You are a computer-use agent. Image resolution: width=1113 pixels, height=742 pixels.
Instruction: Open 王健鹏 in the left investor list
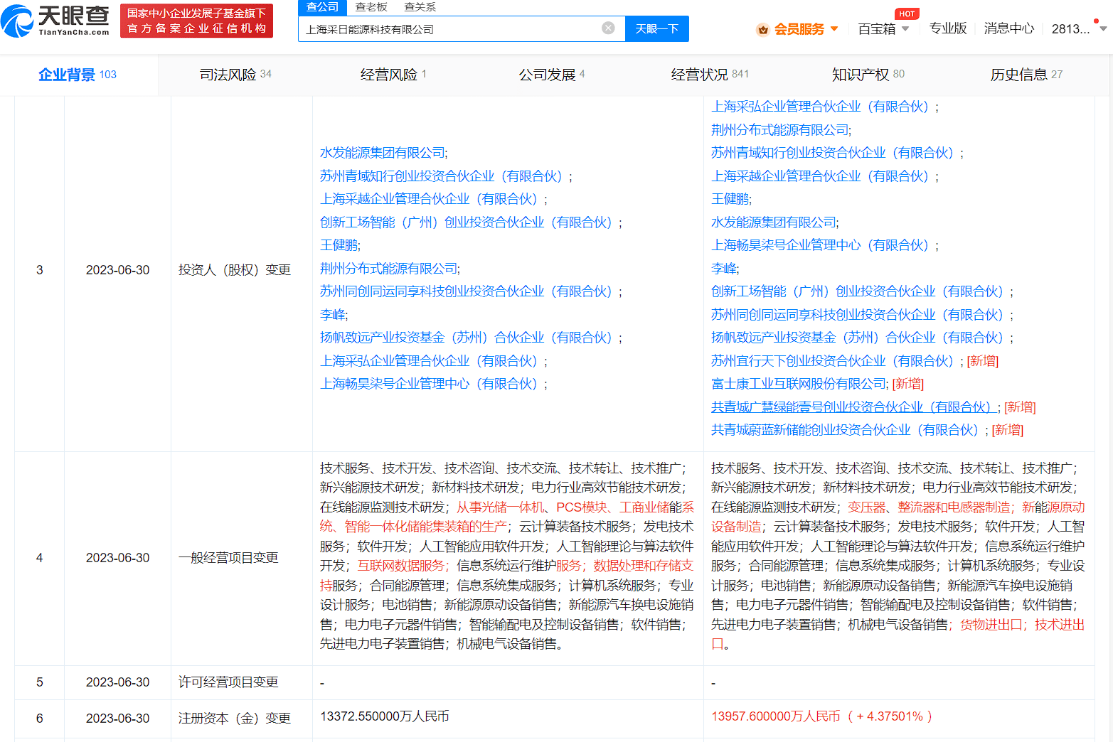tap(339, 245)
